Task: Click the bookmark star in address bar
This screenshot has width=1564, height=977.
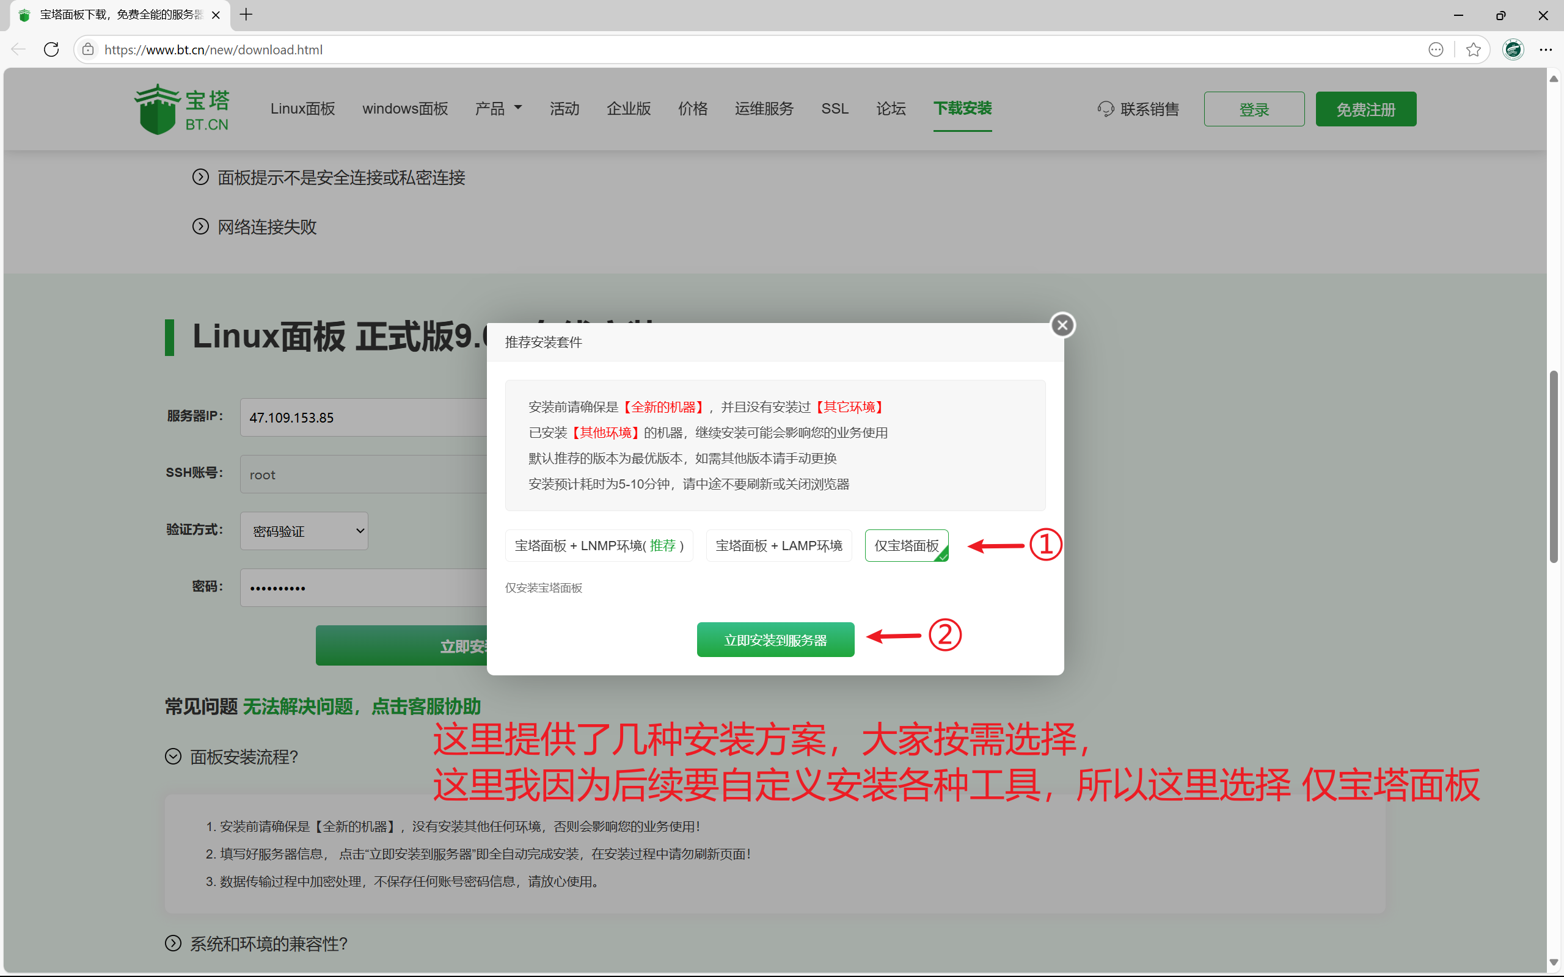Action: point(1474,49)
